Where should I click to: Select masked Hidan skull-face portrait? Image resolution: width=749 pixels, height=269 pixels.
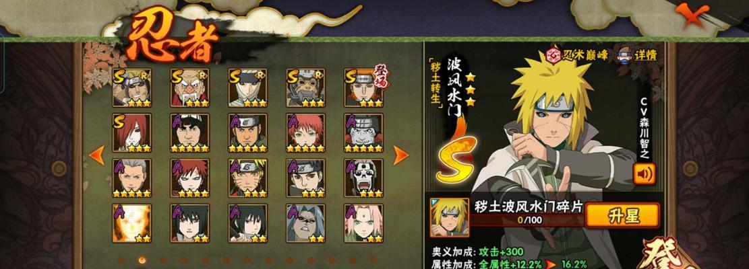pyautogui.click(x=363, y=178)
